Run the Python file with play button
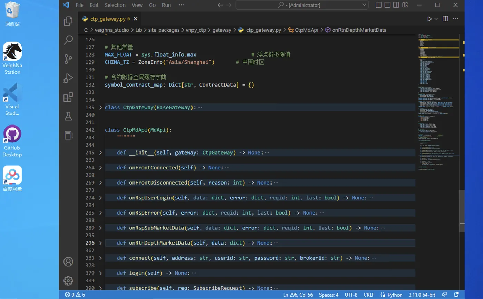Screen dimensions: 483x299 (429, 19)
